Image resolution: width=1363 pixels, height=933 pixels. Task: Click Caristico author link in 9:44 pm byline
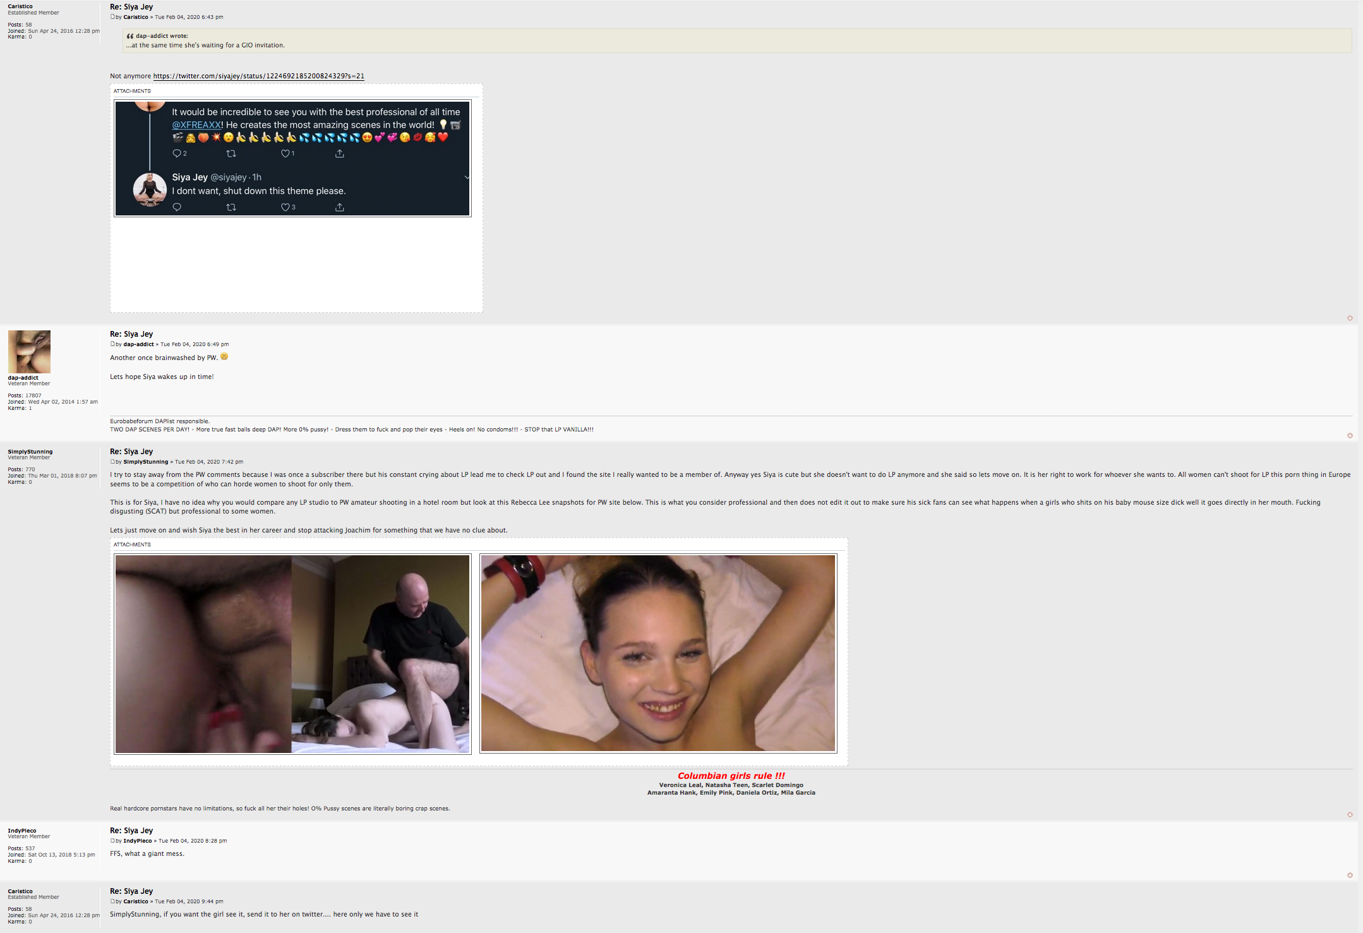point(135,901)
